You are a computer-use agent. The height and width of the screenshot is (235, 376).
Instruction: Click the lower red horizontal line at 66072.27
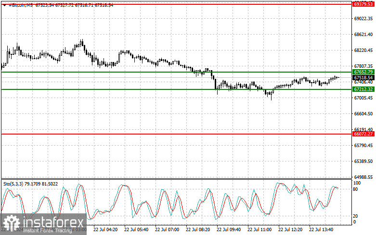pyautogui.click(x=177, y=134)
